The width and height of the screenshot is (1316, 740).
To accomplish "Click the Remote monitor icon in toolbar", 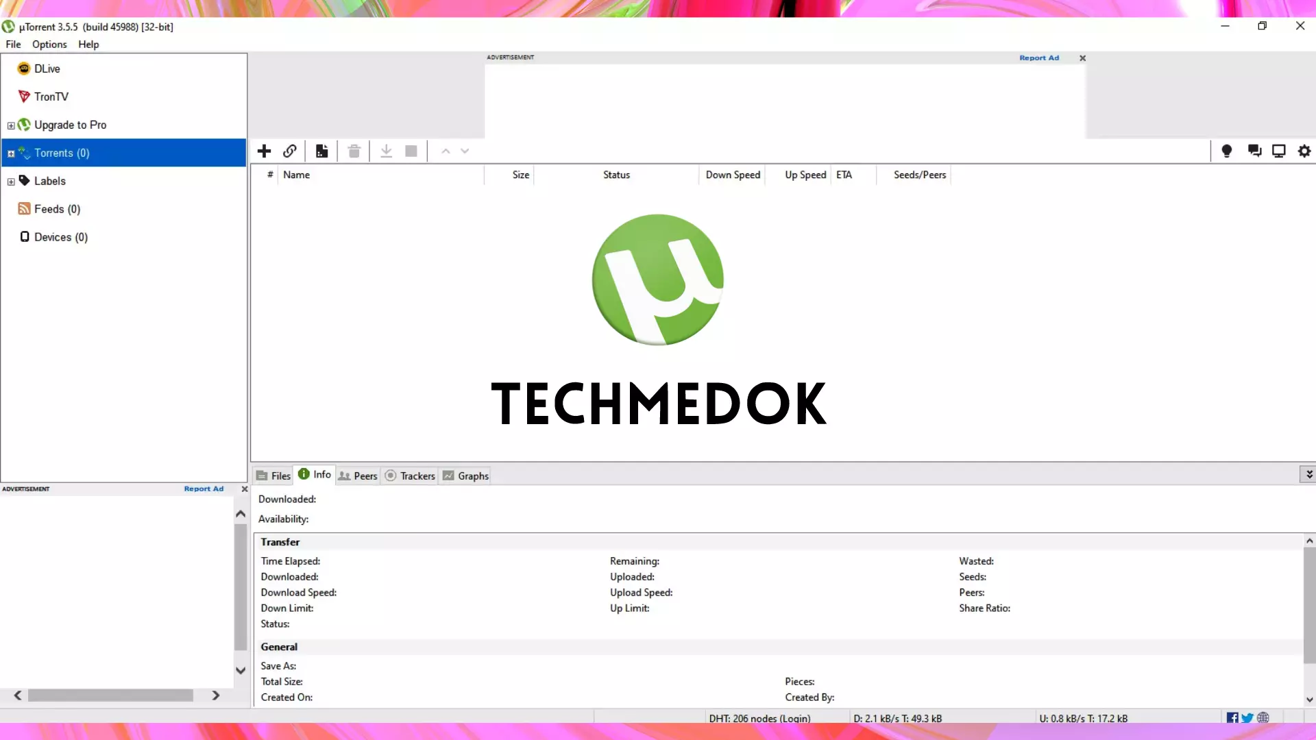I will 1279,151.
